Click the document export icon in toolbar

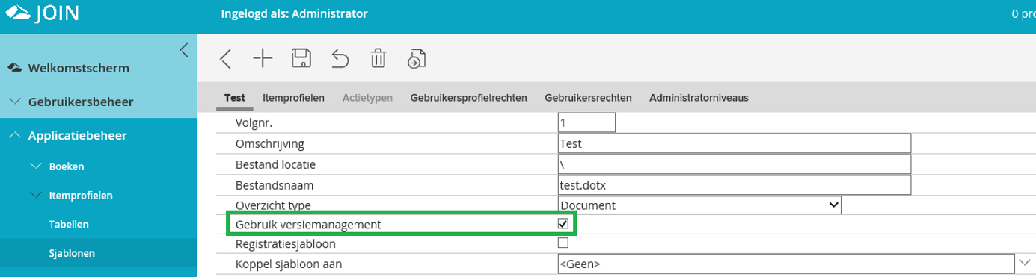(417, 59)
